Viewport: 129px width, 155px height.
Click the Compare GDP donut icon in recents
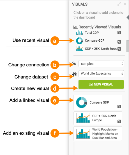79,41
